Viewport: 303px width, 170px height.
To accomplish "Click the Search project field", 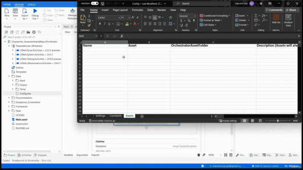I will (32, 37).
